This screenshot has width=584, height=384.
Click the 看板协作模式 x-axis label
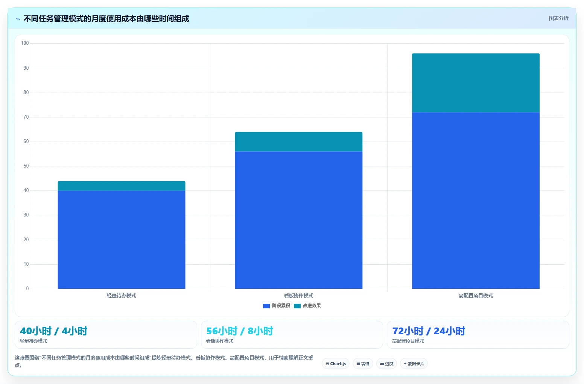click(x=299, y=296)
